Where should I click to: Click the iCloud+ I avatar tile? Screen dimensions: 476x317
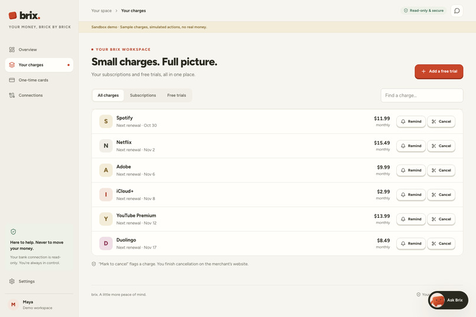[106, 194]
